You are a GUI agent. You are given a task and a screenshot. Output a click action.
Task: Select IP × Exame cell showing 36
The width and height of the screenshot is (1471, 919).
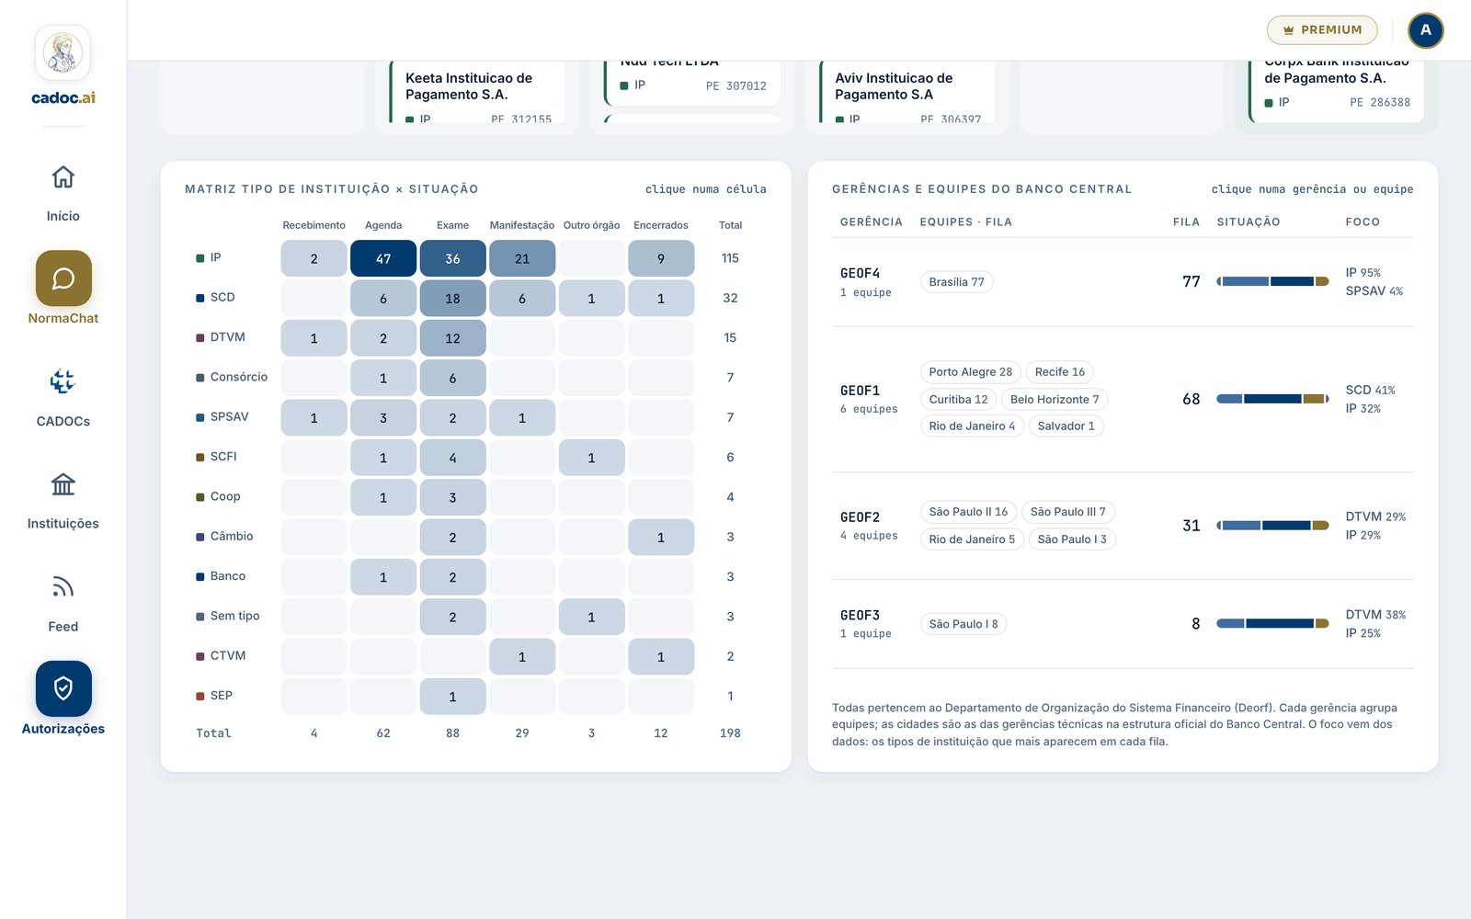click(x=452, y=258)
